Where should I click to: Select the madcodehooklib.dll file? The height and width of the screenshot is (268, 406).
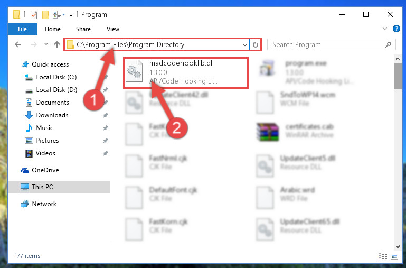click(x=186, y=73)
